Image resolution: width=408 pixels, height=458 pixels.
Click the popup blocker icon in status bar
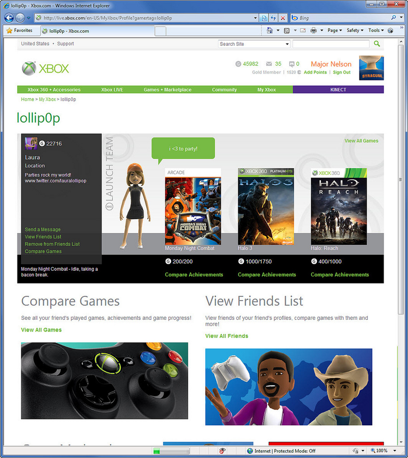222,451
